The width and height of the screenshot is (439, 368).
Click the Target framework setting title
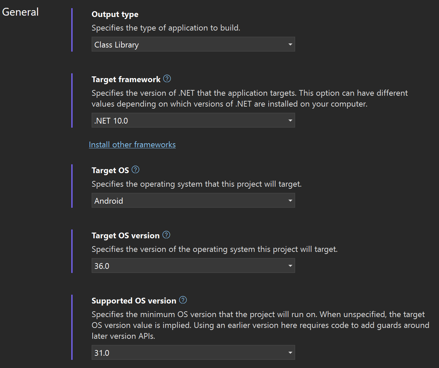(x=126, y=79)
